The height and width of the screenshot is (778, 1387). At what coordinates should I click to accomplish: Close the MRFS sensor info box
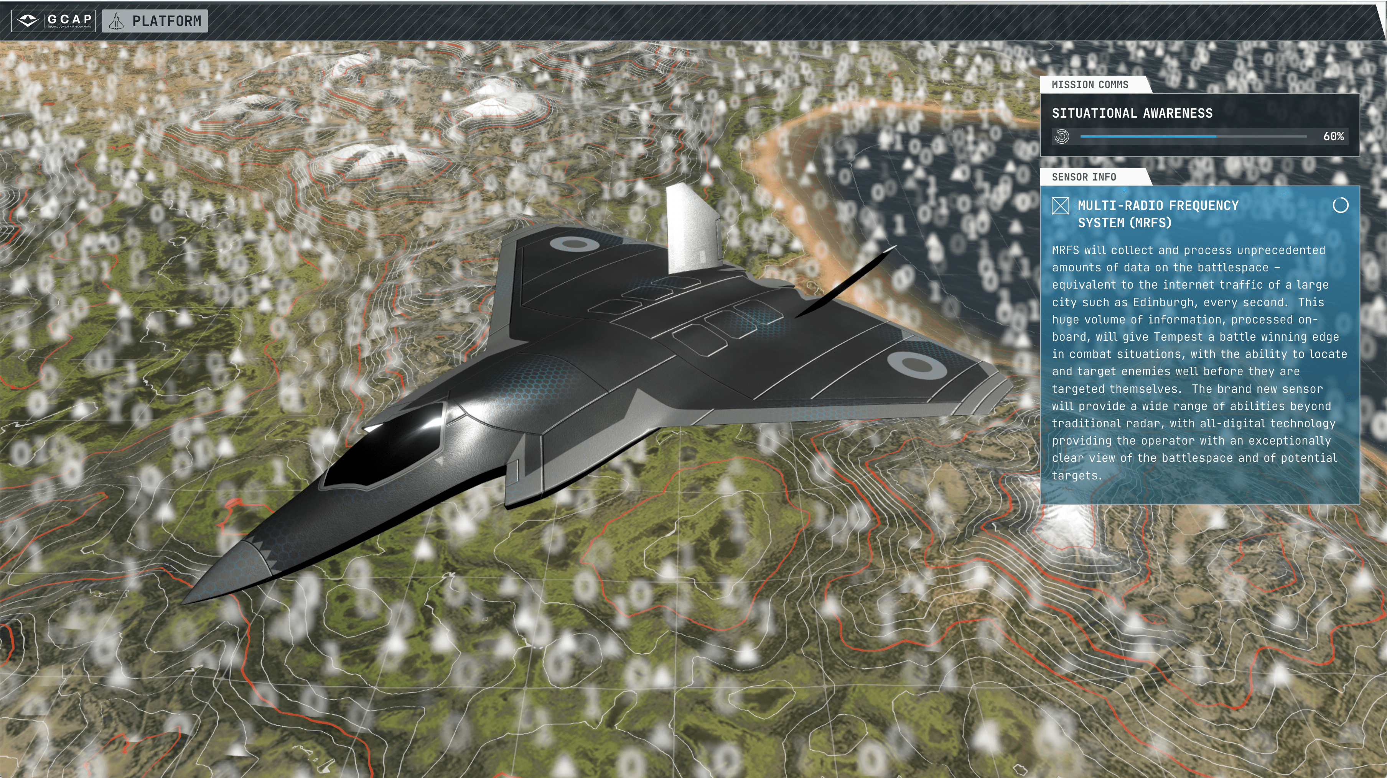click(x=1060, y=205)
